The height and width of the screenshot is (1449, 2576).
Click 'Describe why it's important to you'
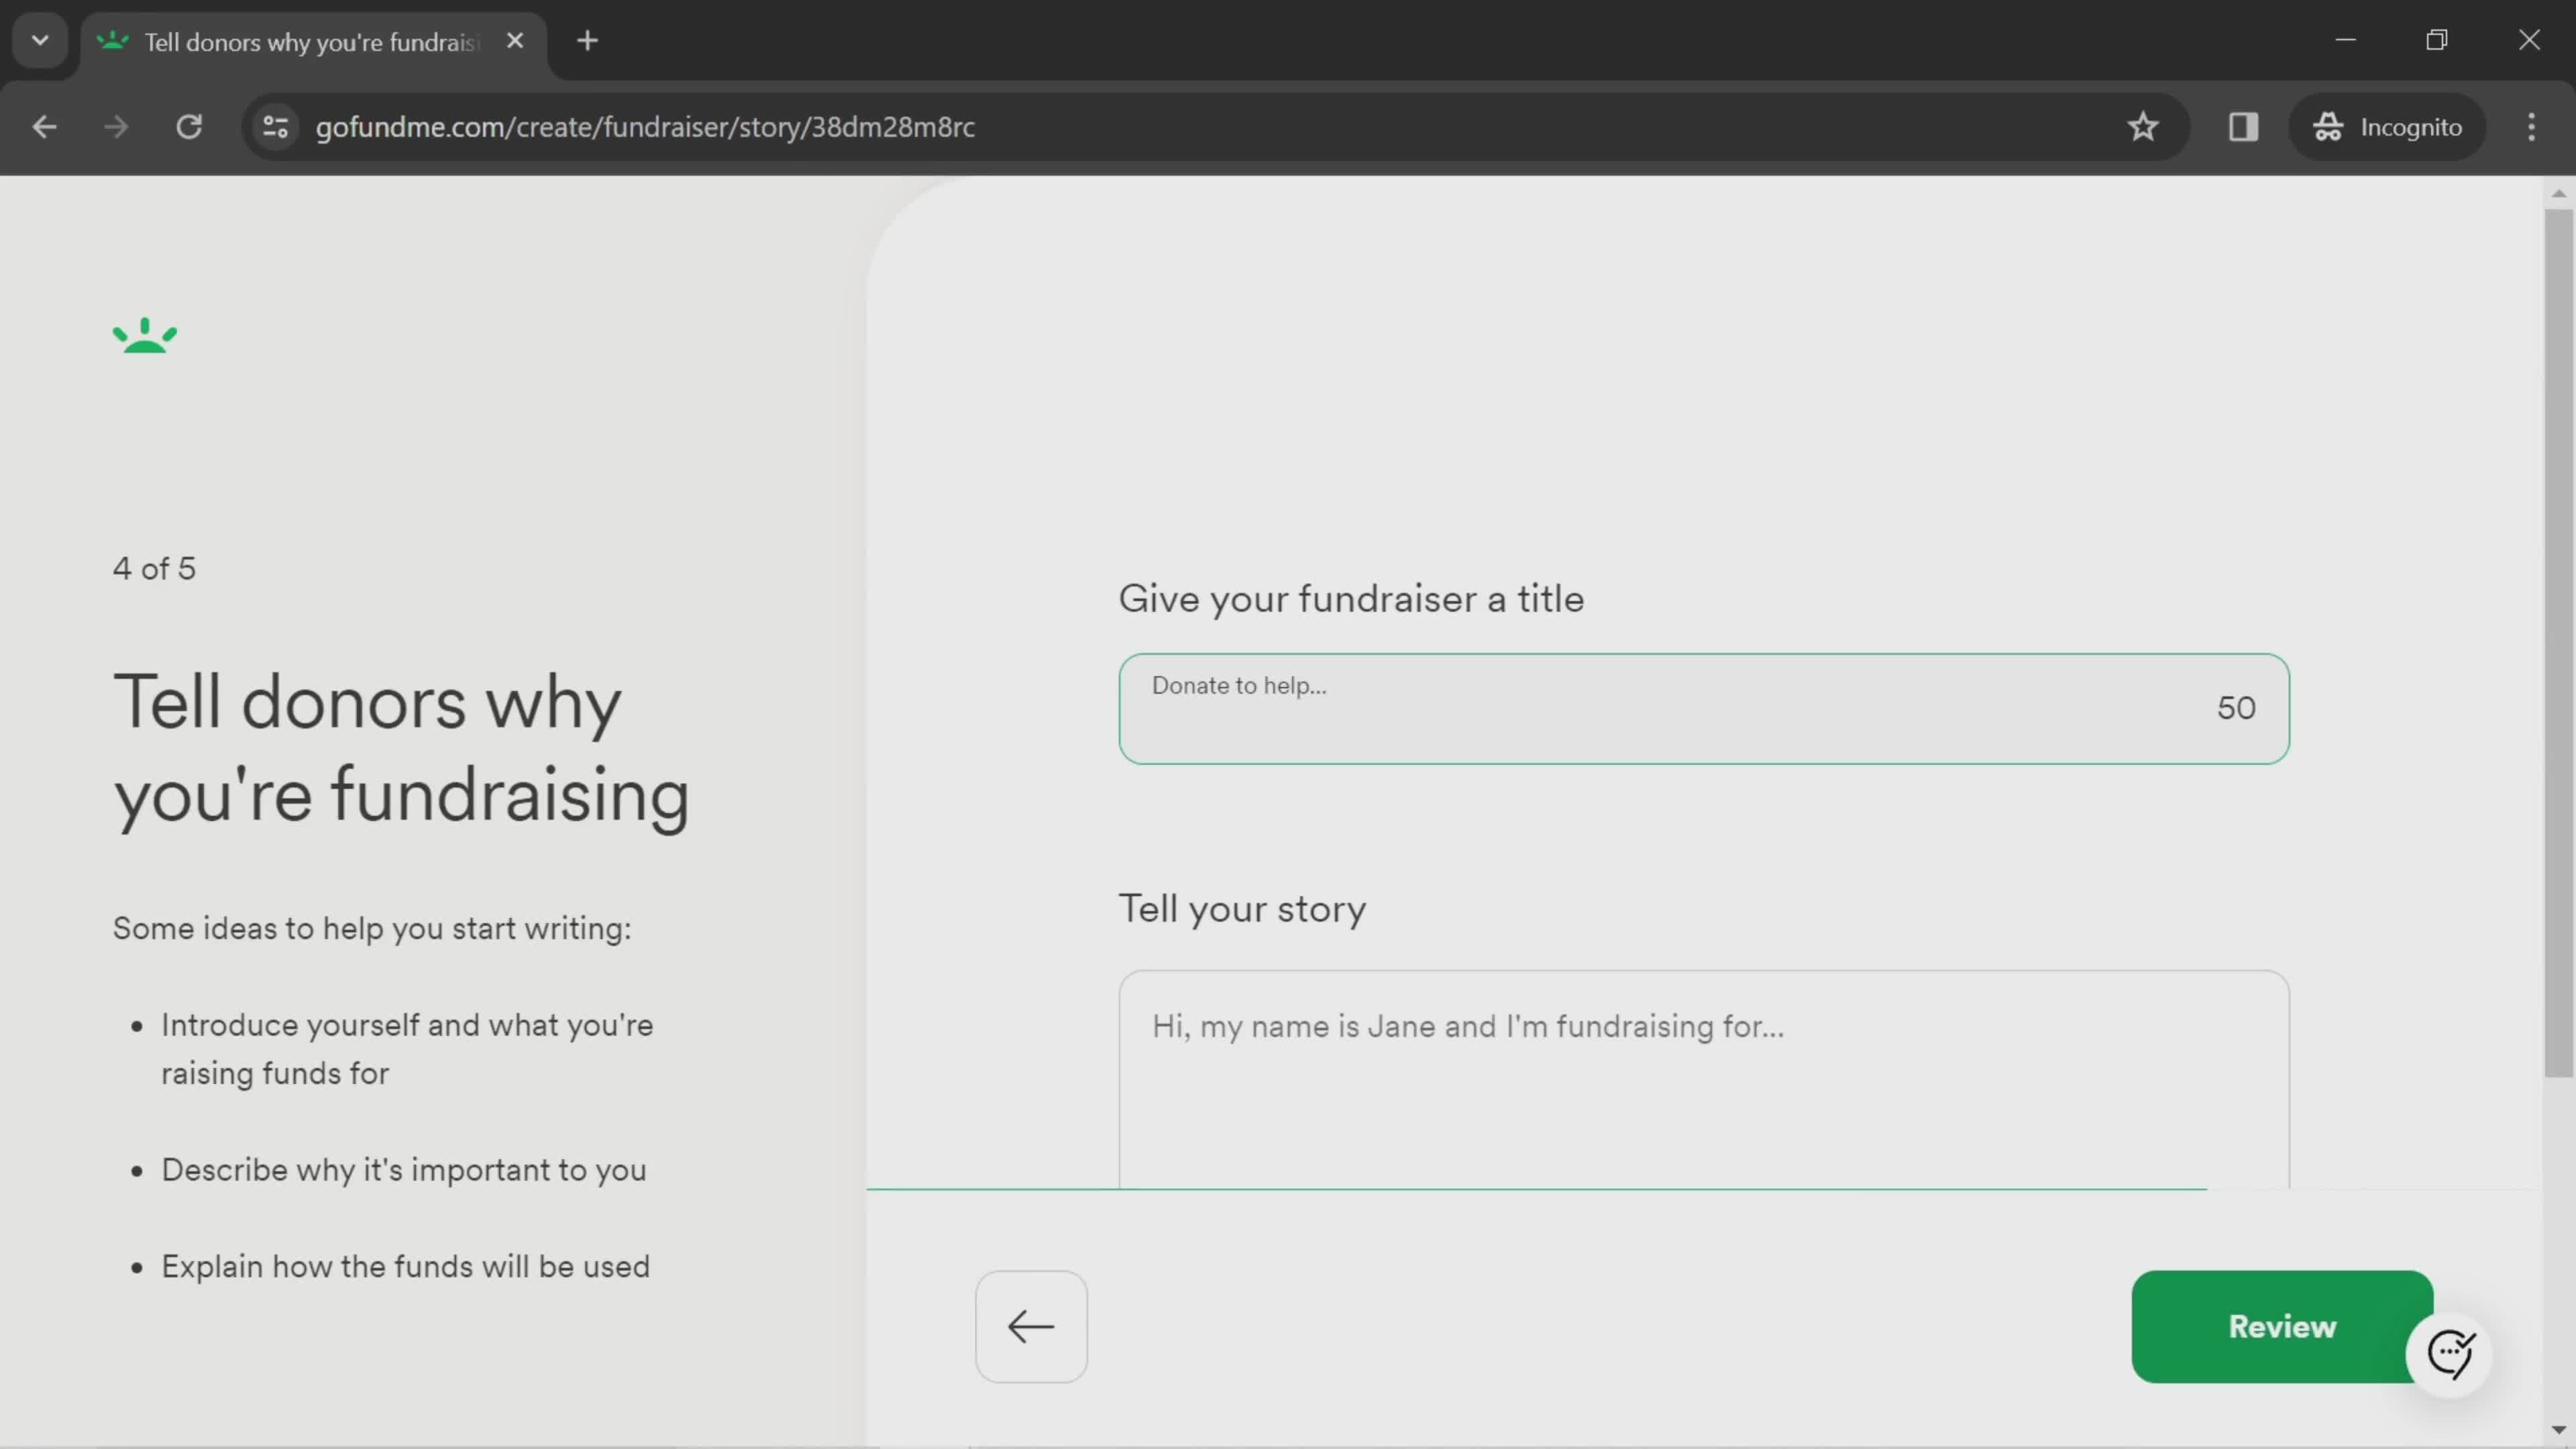coord(404,1170)
